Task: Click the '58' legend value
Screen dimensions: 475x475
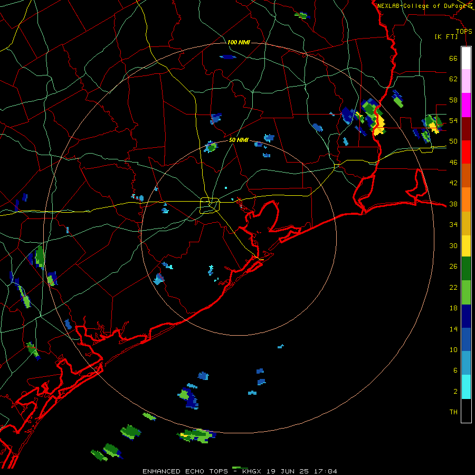Action: coord(453,100)
